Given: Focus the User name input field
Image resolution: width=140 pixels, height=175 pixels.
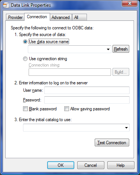Looking at the screenshot, I should pyautogui.click(x=87, y=90).
